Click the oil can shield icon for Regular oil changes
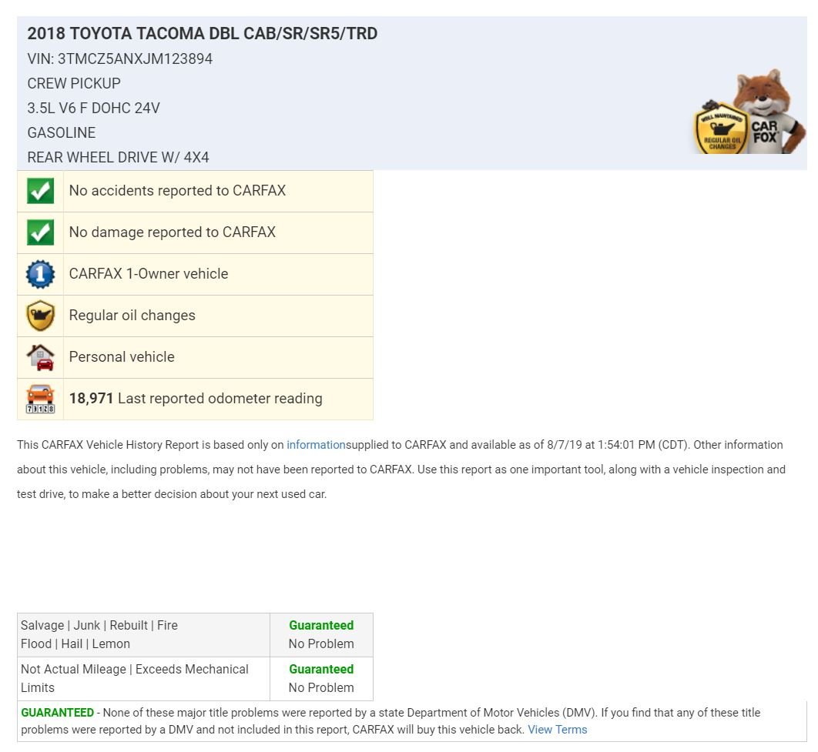The image size is (818, 752). 40,316
